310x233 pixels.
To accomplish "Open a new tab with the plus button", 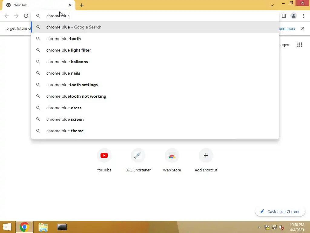I will pos(82,5).
